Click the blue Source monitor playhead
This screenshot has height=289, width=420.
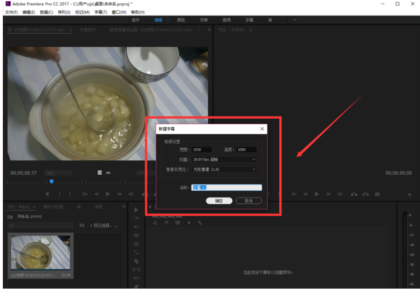(x=52, y=182)
